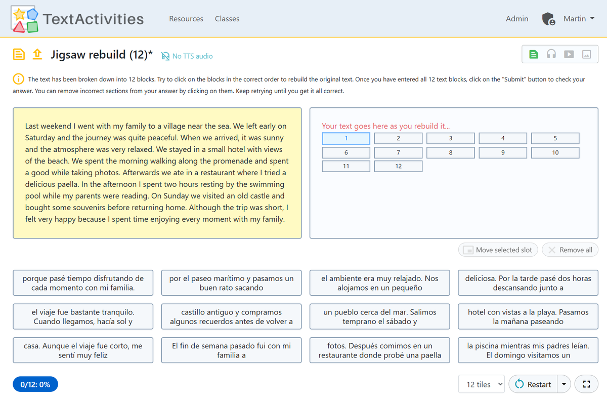Select the image mode icon
The height and width of the screenshot is (400, 607).
pos(587,54)
